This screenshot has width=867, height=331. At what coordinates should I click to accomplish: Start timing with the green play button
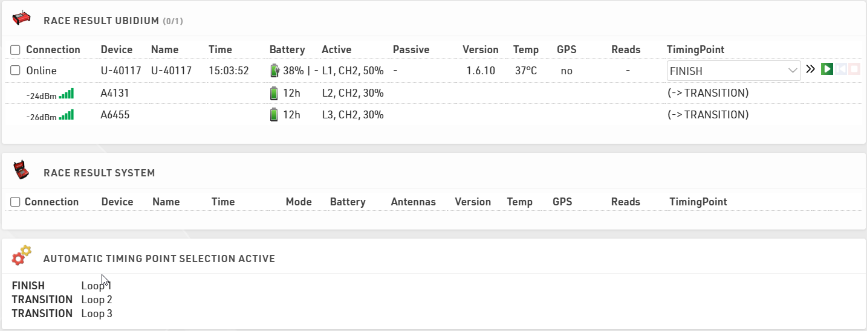coord(826,69)
